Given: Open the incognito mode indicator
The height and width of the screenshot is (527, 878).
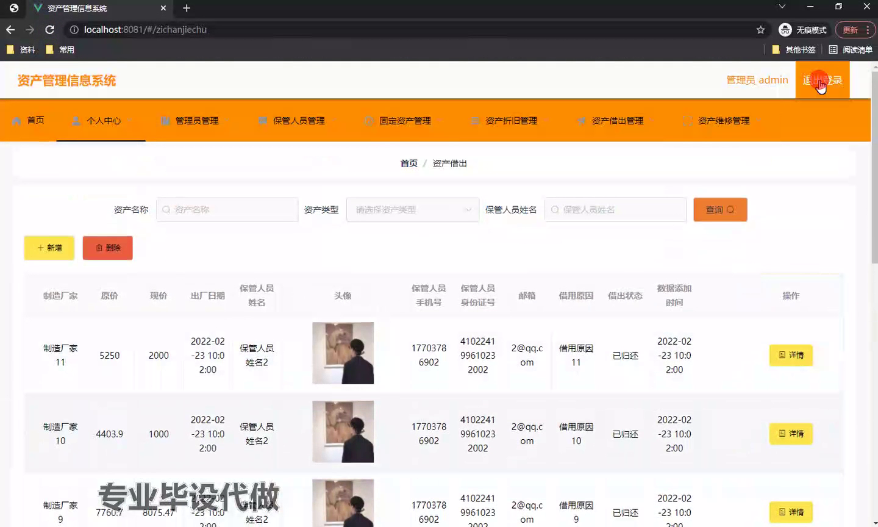Looking at the screenshot, I should pos(803,30).
